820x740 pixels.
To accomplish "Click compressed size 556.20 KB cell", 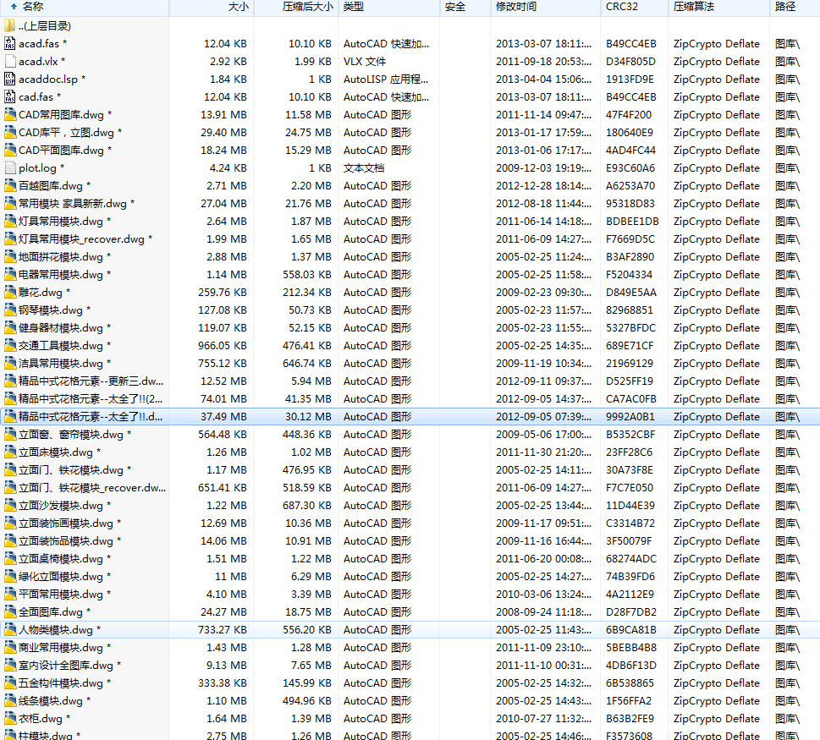I will point(307,630).
